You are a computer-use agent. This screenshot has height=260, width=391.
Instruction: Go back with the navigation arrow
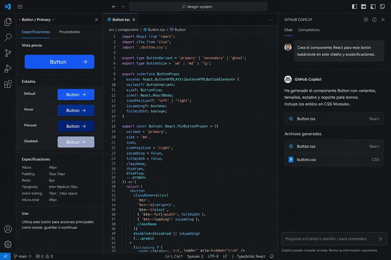(x=114, y=7)
